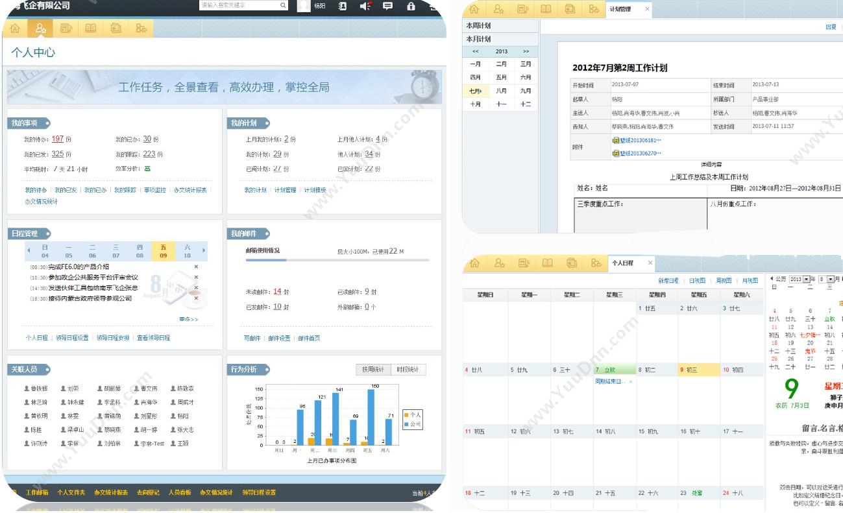Remove the 参加政企公共服务平台评审会议 entry
This screenshot has width=843, height=513.
(x=196, y=277)
